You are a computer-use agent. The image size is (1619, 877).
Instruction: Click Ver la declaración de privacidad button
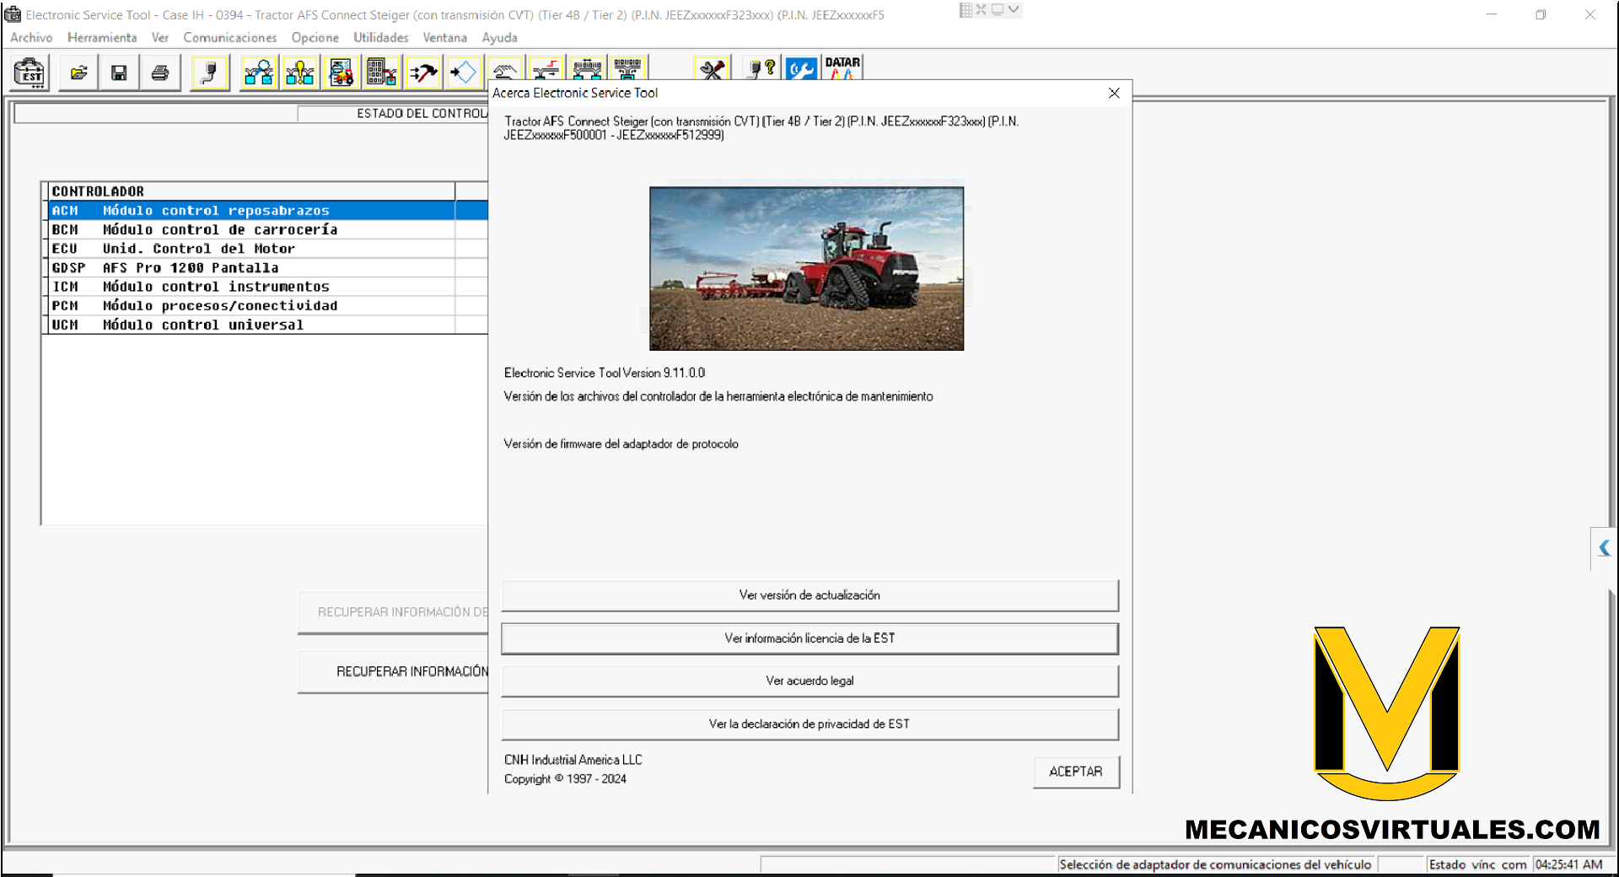[x=809, y=724]
